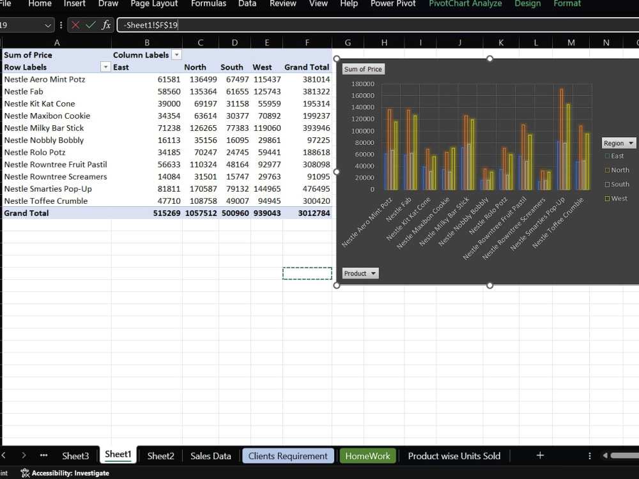The image size is (639, 479).
Task: Click the chart's top-middle resize handle
Action: 490,59
